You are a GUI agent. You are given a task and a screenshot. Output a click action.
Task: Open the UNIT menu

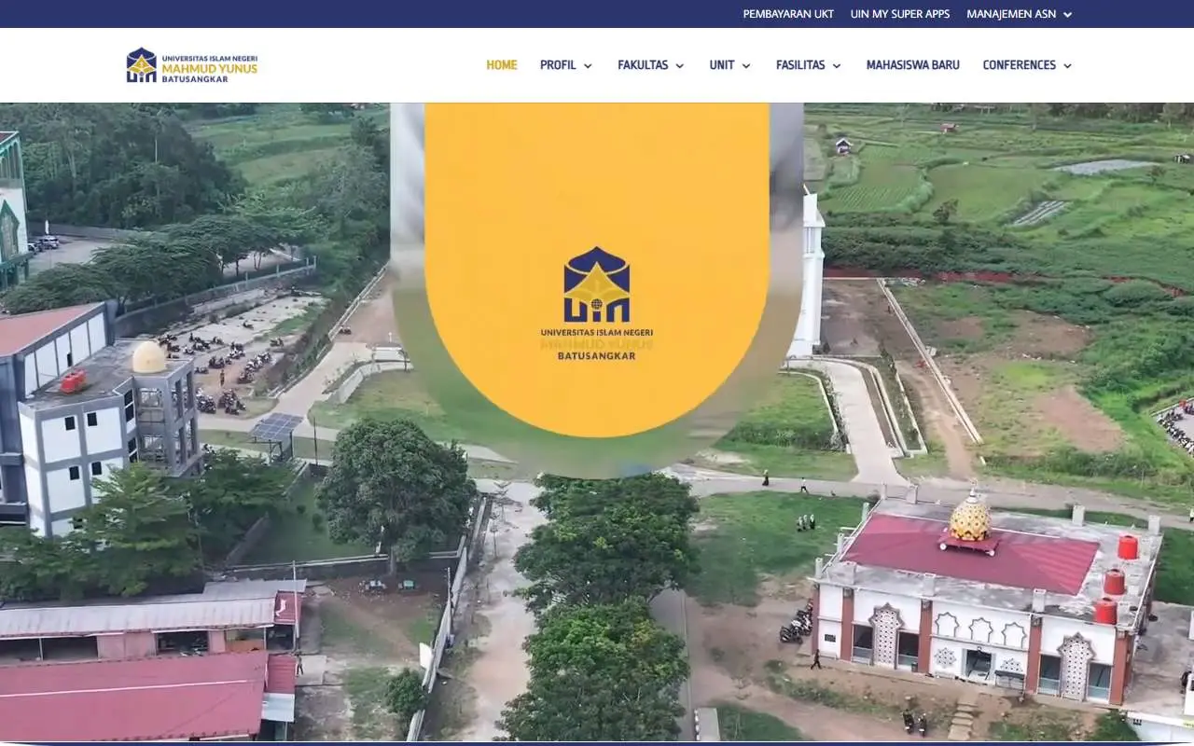[x=722, y=65]
